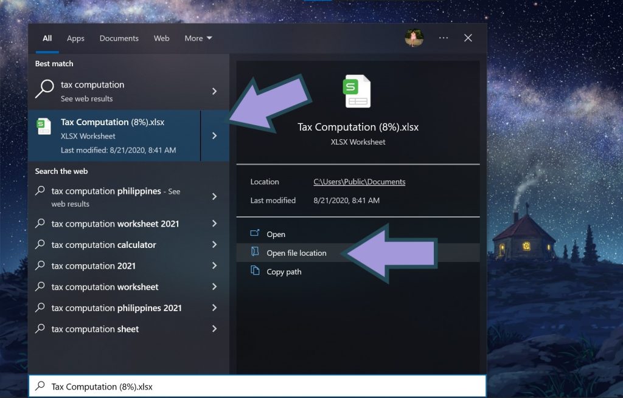Select the Web tab
623x398 pixels.
pyautogui.click(x=161, y=38)
